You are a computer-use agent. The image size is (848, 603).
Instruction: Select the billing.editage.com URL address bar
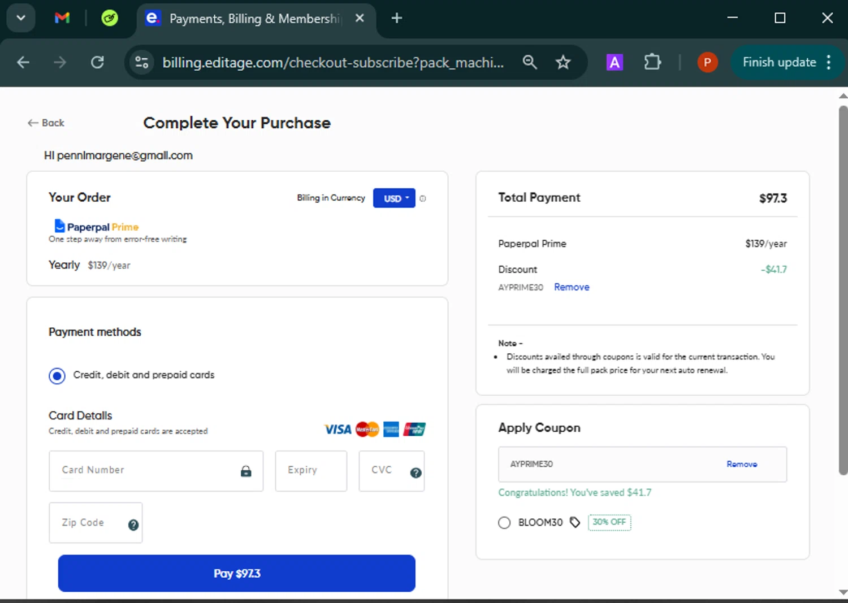(333, 62)
